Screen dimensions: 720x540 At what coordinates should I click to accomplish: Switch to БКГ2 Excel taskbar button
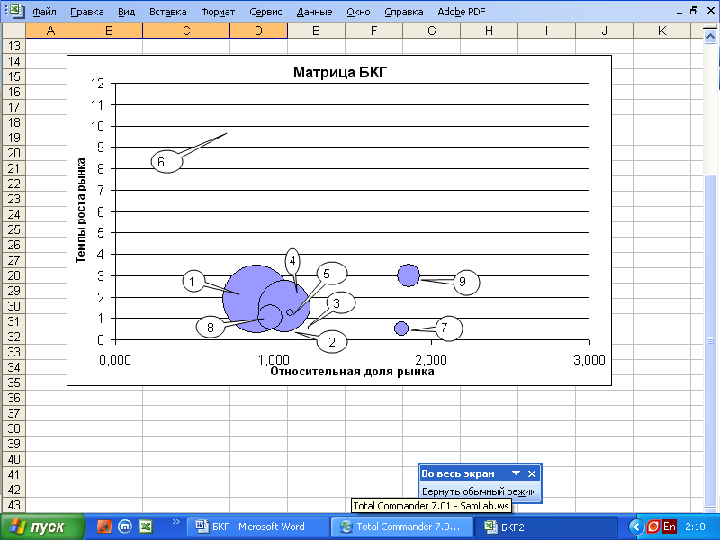(545, 526)
